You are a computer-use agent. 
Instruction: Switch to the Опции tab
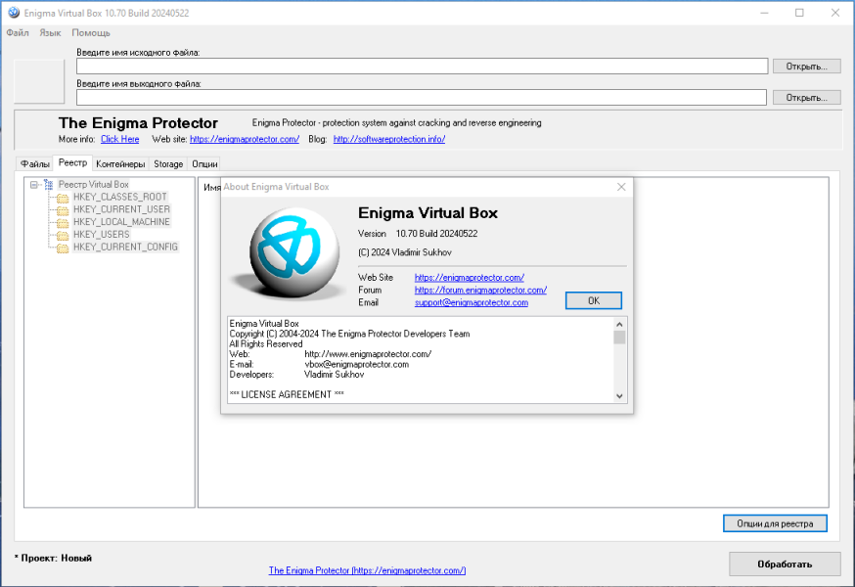204,163
